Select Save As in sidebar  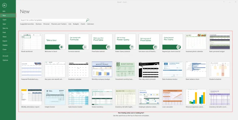(5, 28)
